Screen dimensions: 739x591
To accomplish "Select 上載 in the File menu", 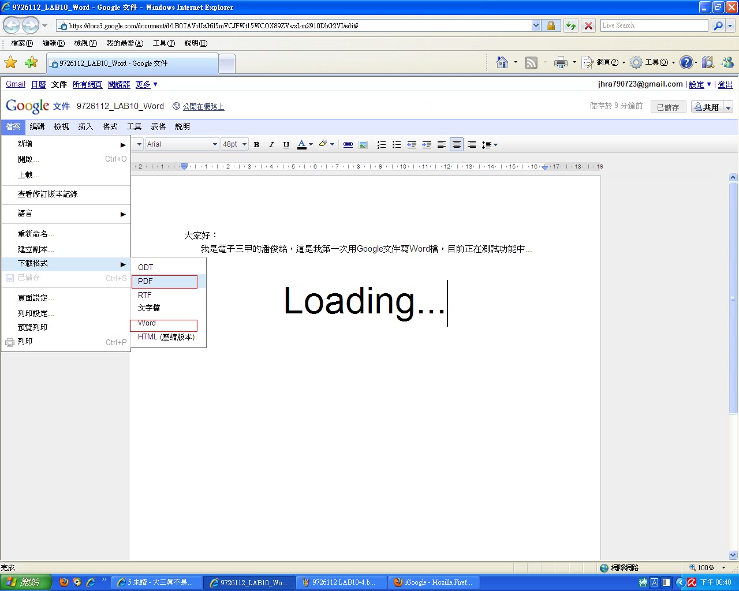I will 66,175.
